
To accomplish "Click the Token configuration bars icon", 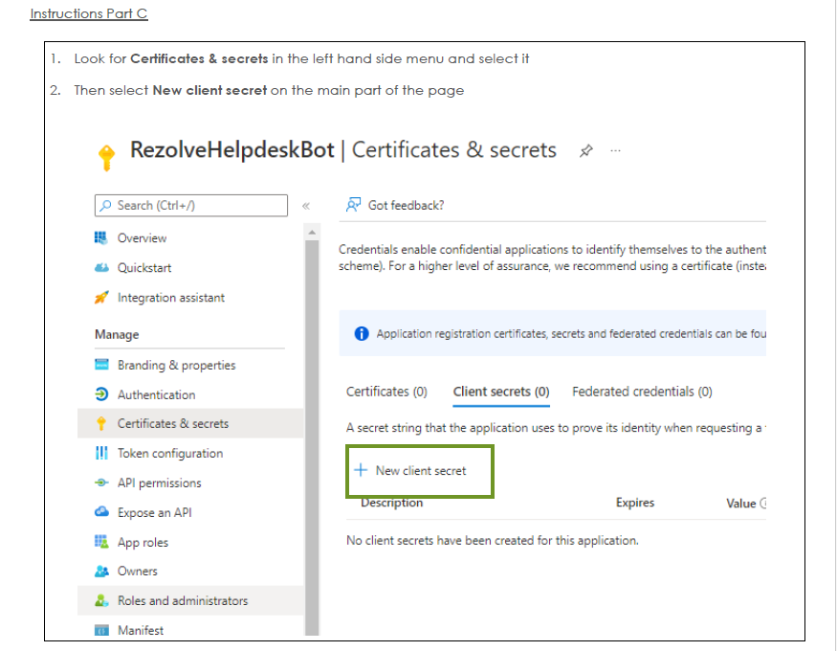I will click(101, 453).
